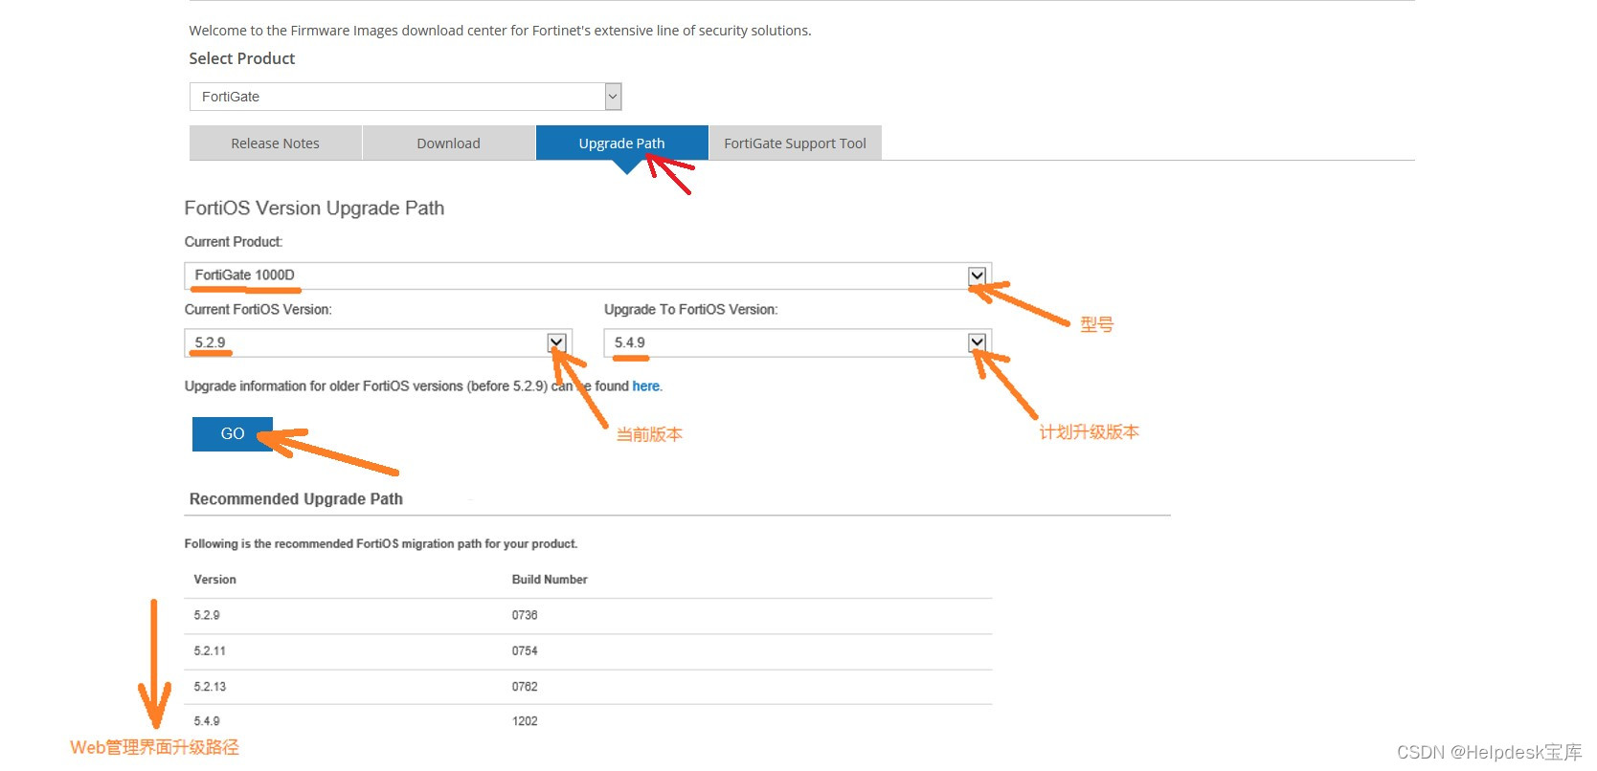Screen dimensions: 1597x771
Task: Click the Current Product dropdown arrow
Action: tap(977, 275)
